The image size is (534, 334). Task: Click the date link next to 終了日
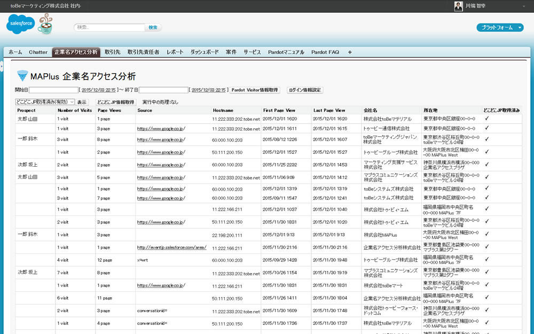(208, 90)
